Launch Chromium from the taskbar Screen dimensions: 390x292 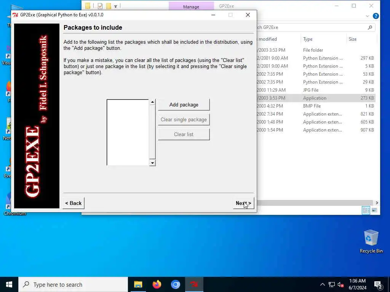(x=175, y=284)
